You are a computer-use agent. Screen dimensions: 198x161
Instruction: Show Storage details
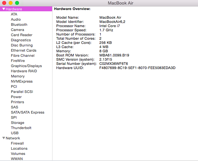point(18,123)
